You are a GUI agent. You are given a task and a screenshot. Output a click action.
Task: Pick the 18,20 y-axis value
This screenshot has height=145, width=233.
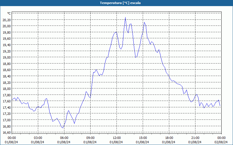(x=7, y=82)
